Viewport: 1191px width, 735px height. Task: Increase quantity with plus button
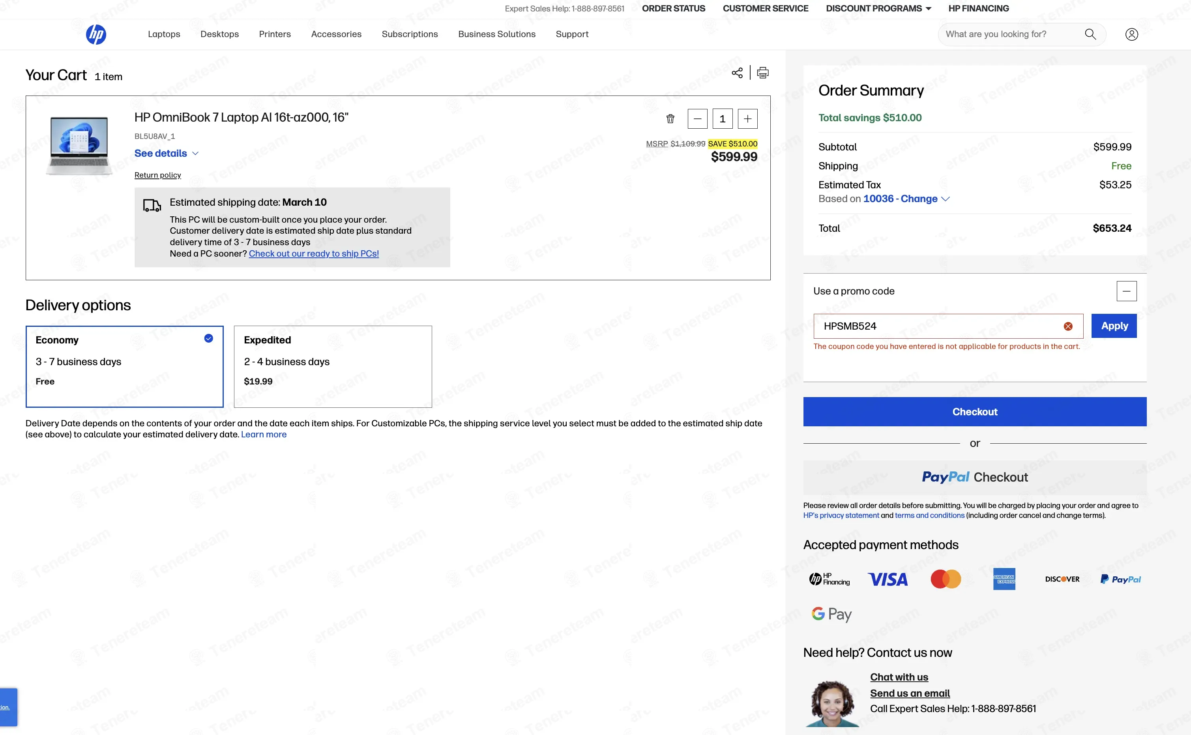(747, 118)
